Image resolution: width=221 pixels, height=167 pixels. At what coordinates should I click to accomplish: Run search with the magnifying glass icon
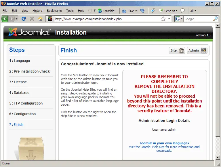pos(216,19)
